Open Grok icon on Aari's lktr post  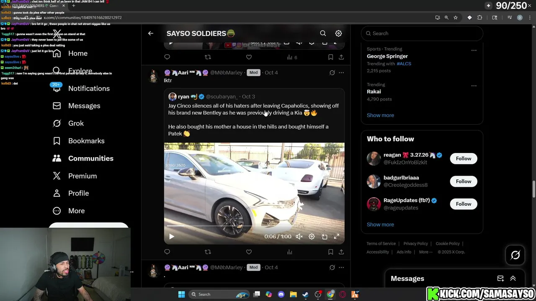coord(332,73)
